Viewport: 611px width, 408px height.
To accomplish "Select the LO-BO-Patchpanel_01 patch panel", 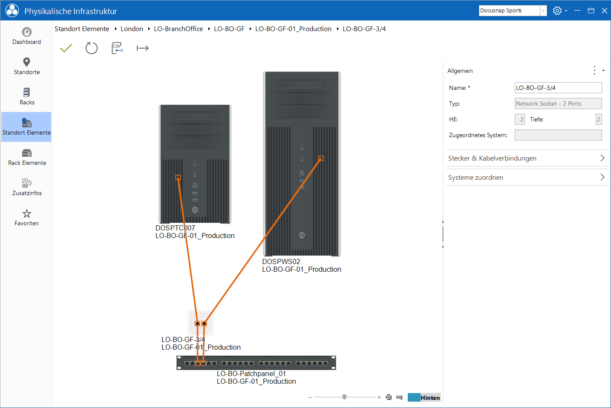I will click(x=256, y=363).
